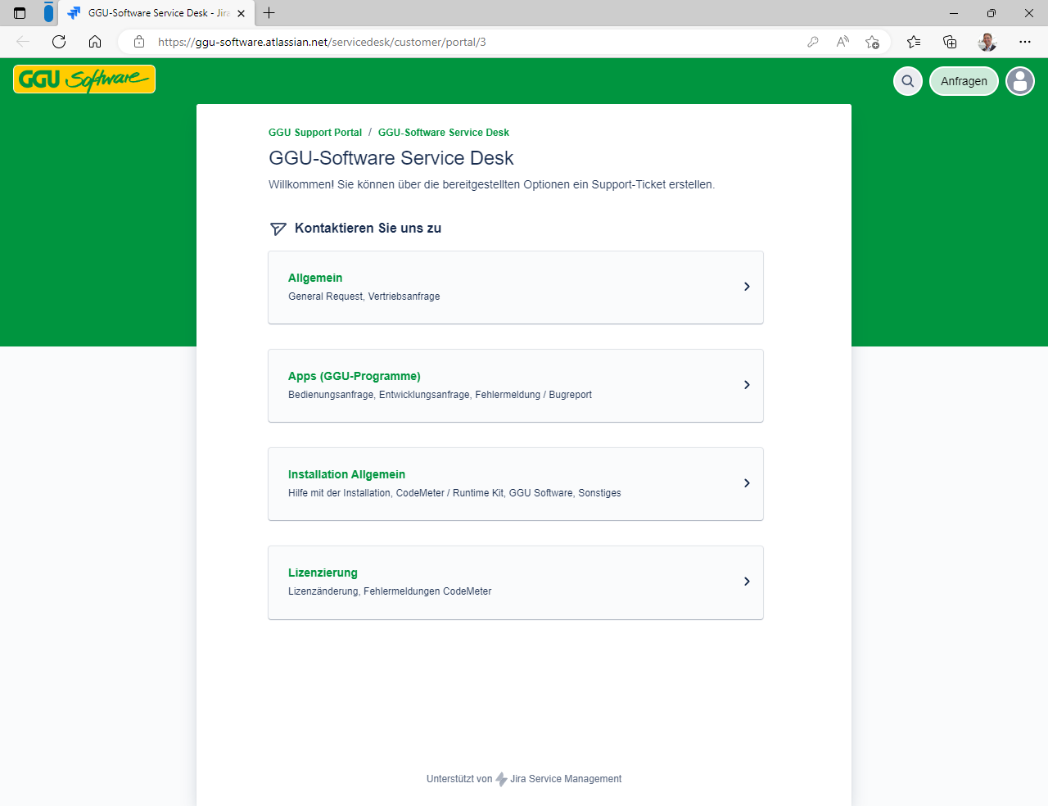The width and height of the screenshot is (1048, 806).
Task: Expand the Allgemein request chevron
Action: [x=747, y=287]
